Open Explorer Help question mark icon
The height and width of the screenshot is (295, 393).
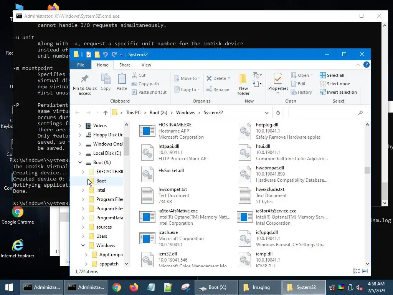click(x=366, y=65)
